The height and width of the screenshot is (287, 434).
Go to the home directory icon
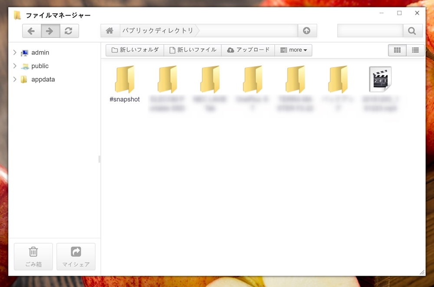110,31
